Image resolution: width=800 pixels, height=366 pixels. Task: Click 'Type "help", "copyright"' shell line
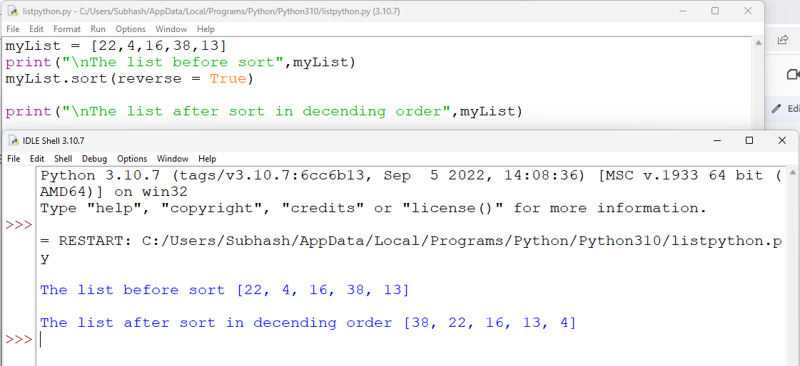click(373, 208)
